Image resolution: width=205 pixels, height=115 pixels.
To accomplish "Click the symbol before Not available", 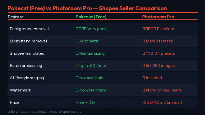I will [77, 78].
